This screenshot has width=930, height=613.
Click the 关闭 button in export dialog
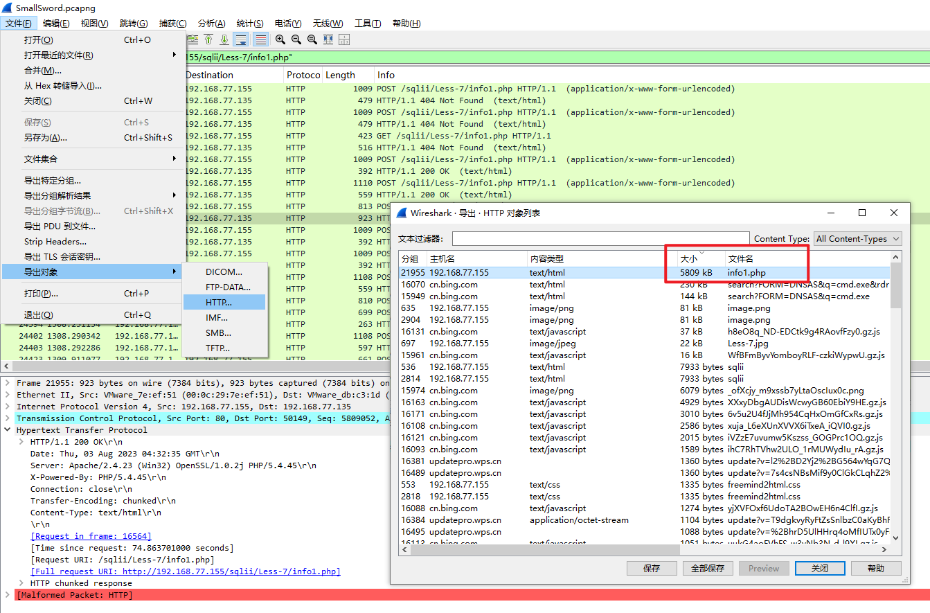(x=820, y=568)
